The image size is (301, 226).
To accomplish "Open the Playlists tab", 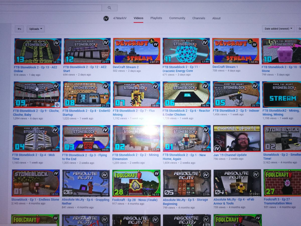I will (x=156, y=18).
